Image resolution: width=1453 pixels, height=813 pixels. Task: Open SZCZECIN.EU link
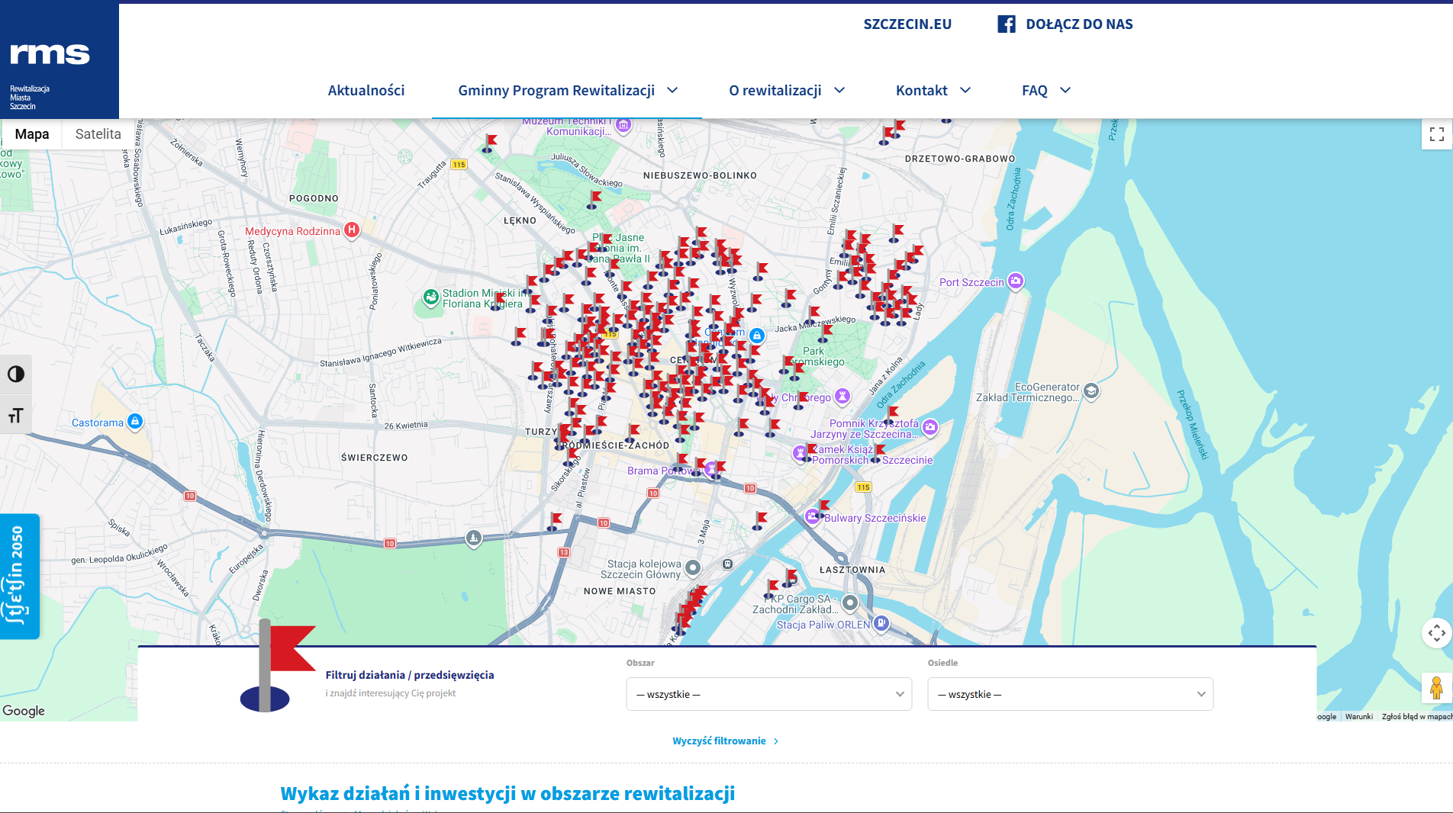(907, 24)
